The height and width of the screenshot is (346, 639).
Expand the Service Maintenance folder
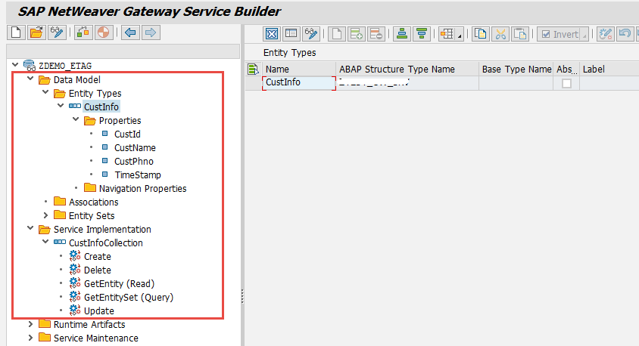(x=30, y=338)
